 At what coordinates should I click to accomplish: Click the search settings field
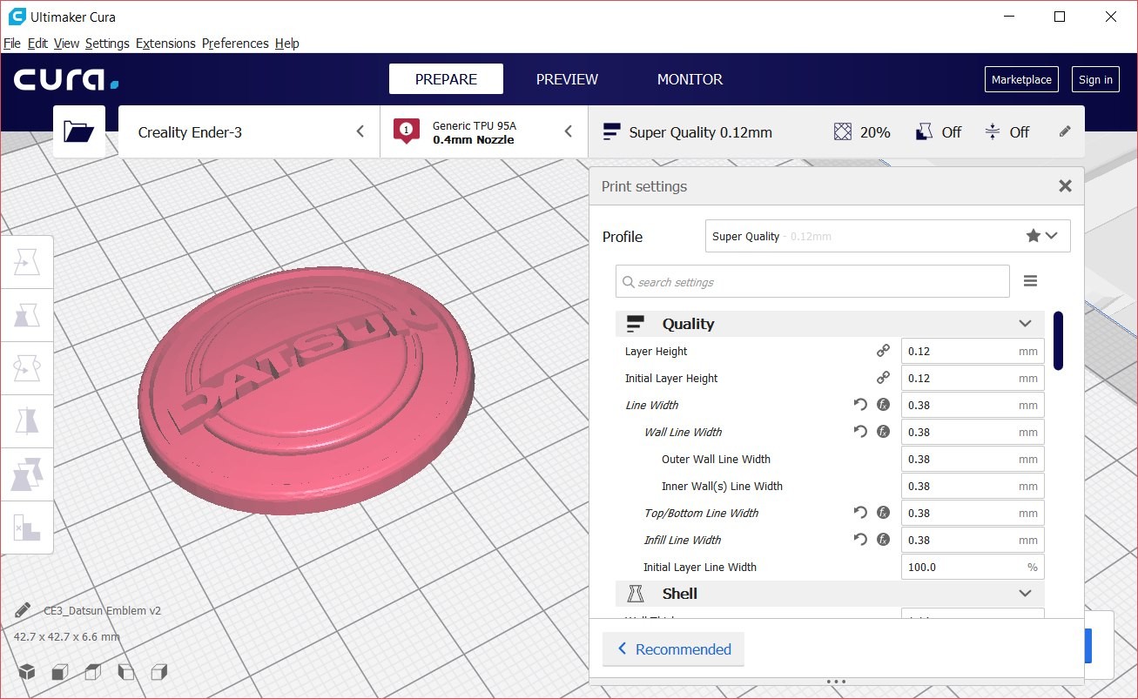pos(812,282)
